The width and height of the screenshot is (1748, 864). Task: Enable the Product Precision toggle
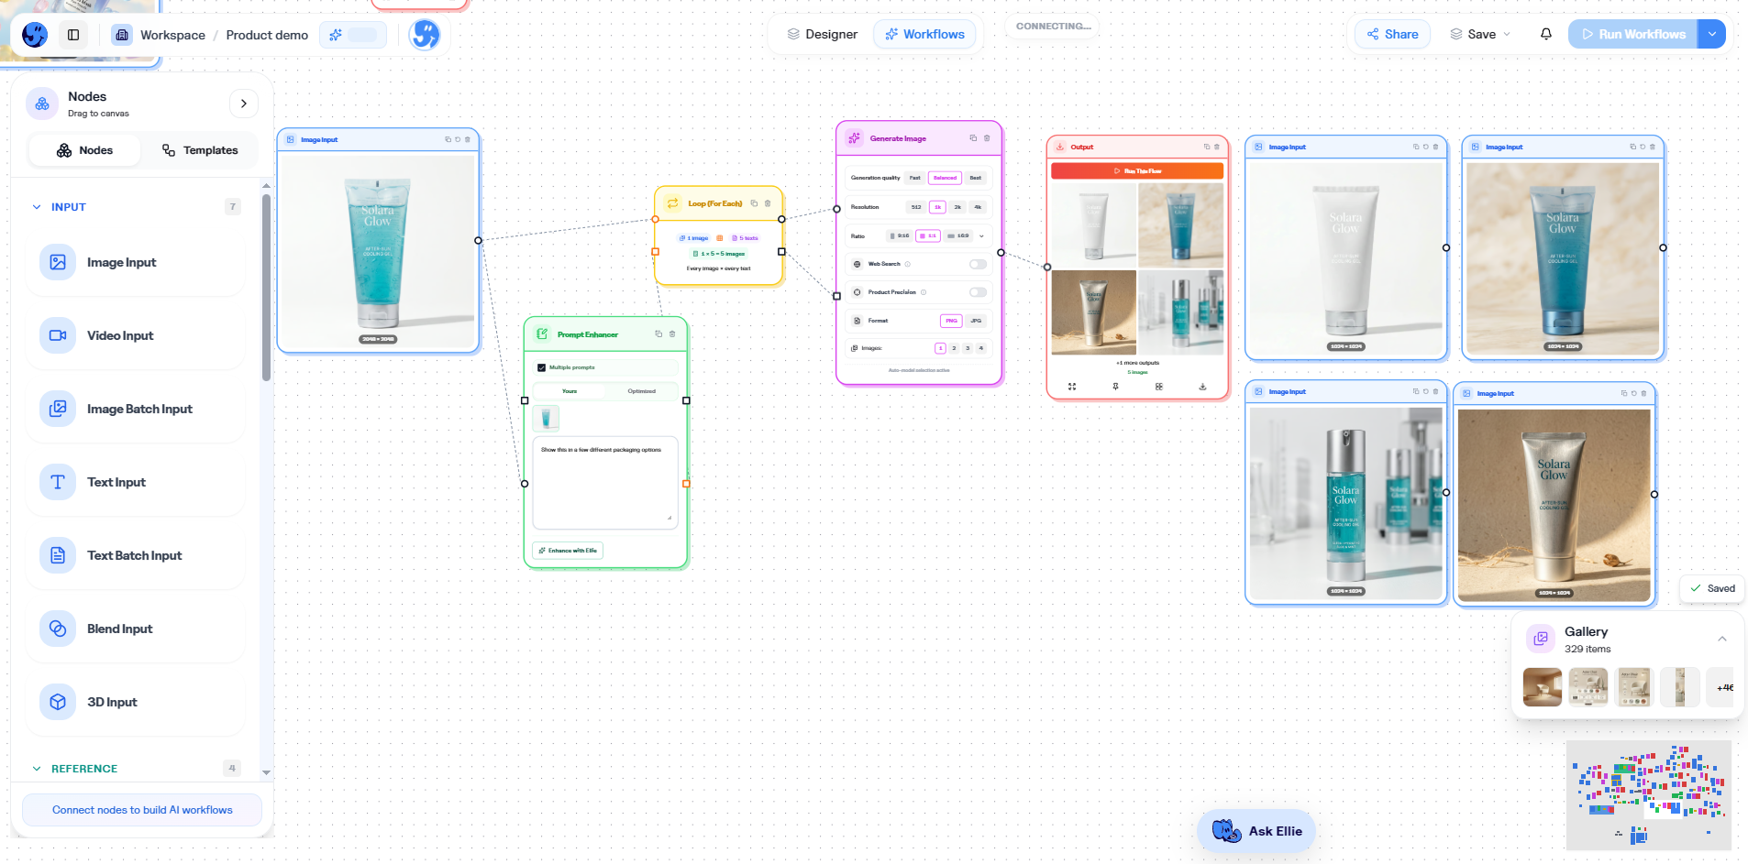point(978,292)
